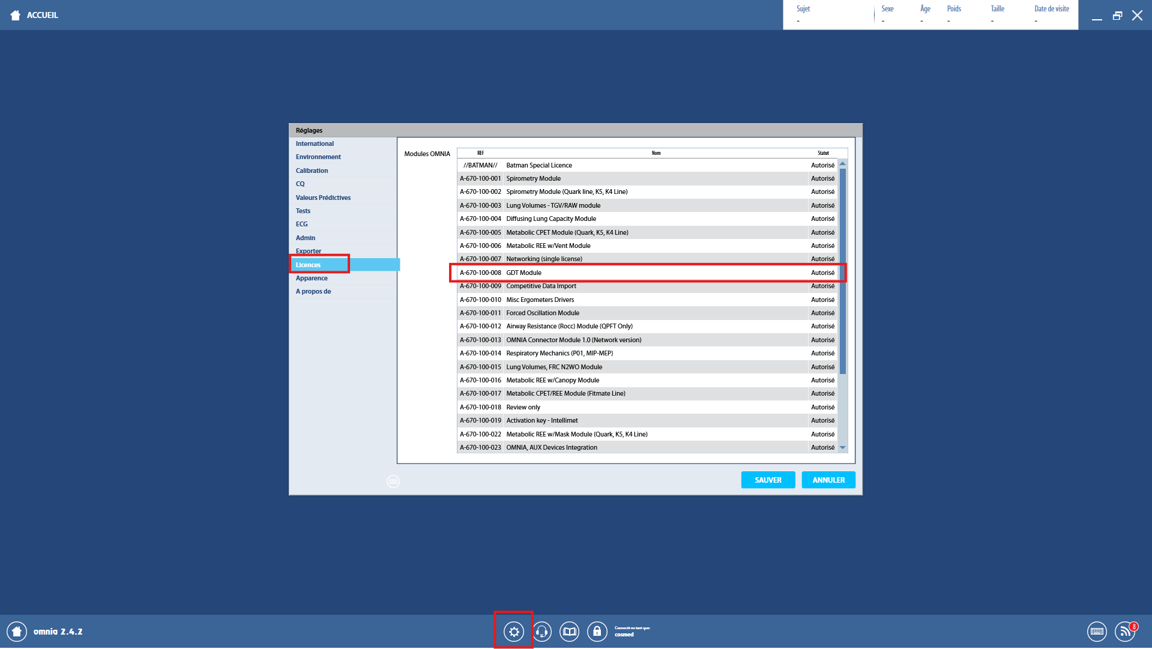Open the notifications feed icon with badge
Screen dimensions: 1152x649
coord(1125,632)
